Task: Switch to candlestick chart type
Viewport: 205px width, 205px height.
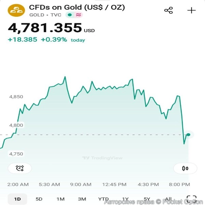Action: 185,168
